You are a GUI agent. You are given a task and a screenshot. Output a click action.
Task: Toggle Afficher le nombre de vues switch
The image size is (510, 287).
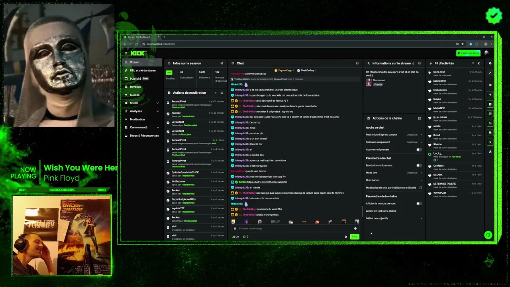(419, 204)
